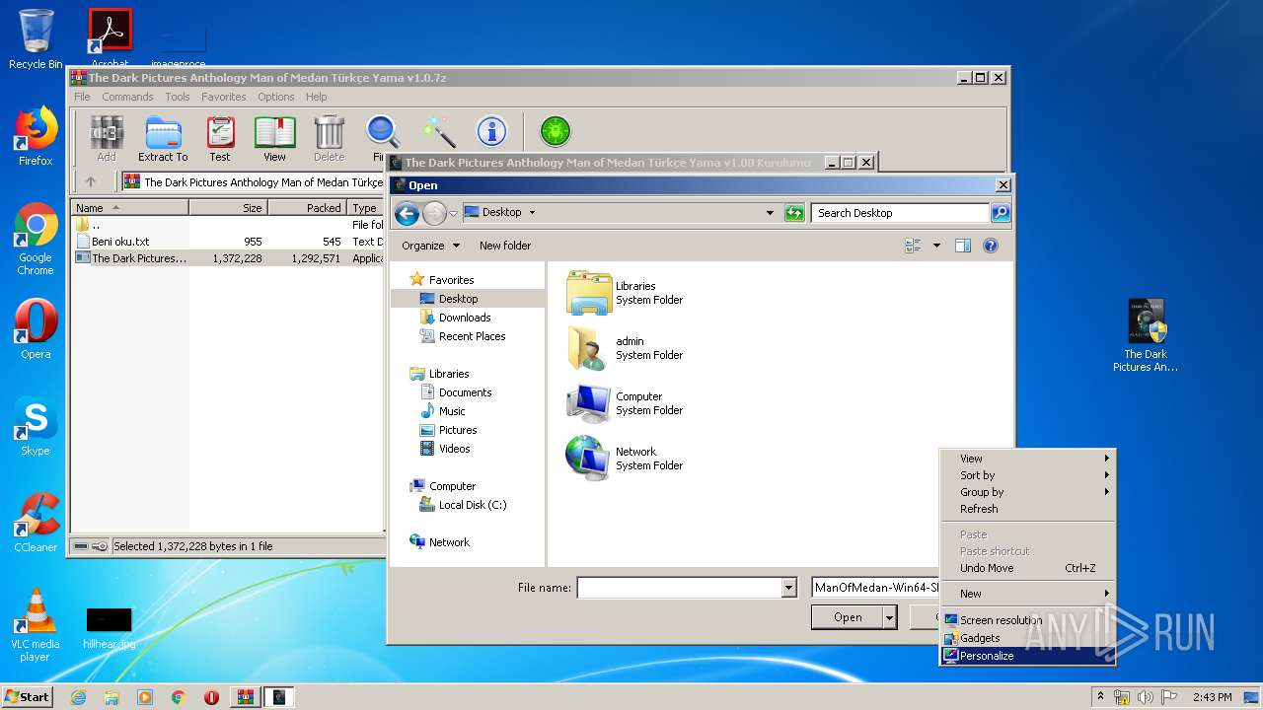Toggle the preview pane icon
This screenshot has height=710, width=1263.
(x=963, y=246)
